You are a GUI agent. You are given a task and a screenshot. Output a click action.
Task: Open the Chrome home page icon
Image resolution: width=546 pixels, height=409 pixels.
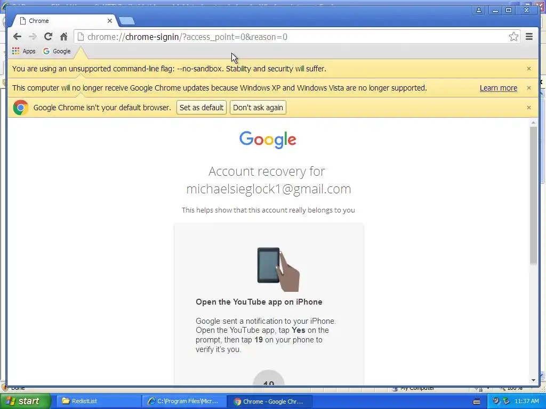pos(63,37)
